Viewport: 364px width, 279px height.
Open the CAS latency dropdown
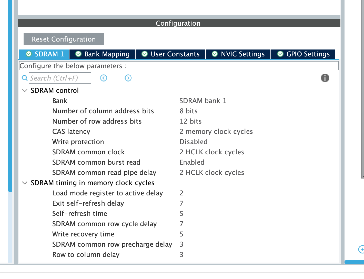pyautogui.click(x=216, y=131)
